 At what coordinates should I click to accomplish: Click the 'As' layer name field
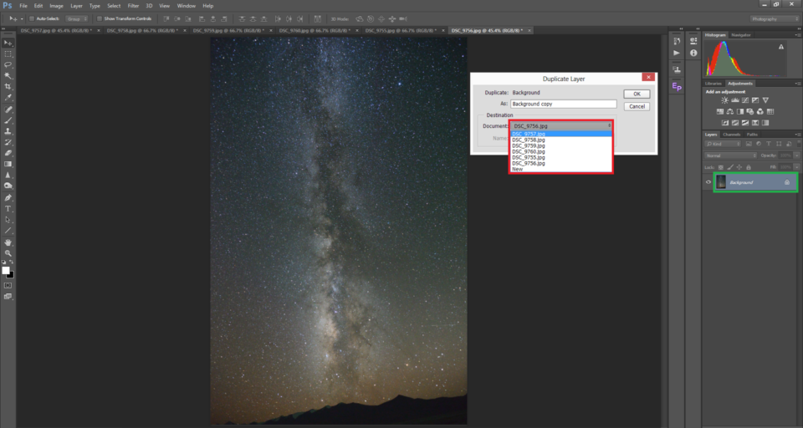[x=563, y=104]
